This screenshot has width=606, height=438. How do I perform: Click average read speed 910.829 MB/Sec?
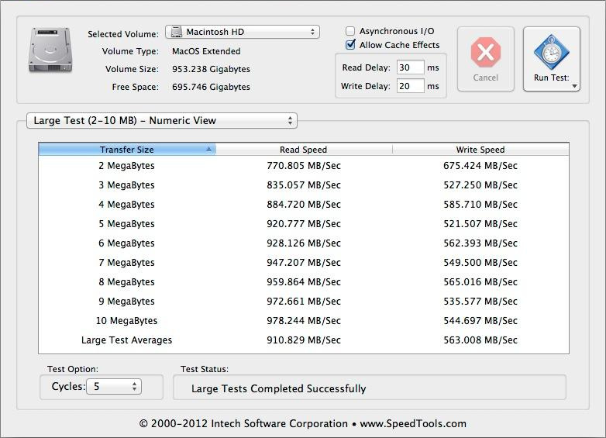point(304,340)
